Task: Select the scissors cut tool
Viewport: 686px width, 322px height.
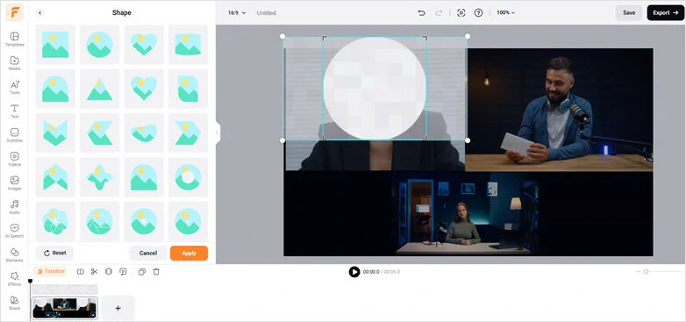Action: 94,272
